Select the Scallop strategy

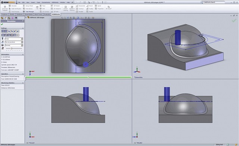coord(90,9)
